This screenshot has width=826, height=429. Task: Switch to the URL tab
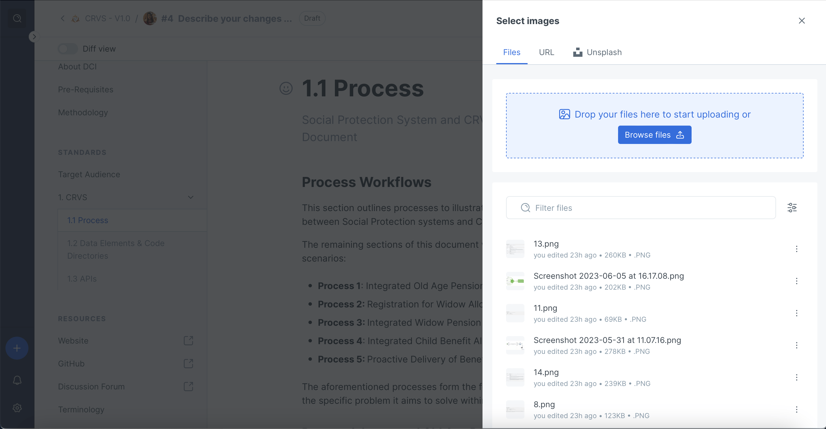(x=546, y=52)
